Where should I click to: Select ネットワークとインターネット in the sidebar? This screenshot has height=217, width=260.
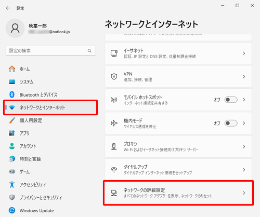coord(50,107)
